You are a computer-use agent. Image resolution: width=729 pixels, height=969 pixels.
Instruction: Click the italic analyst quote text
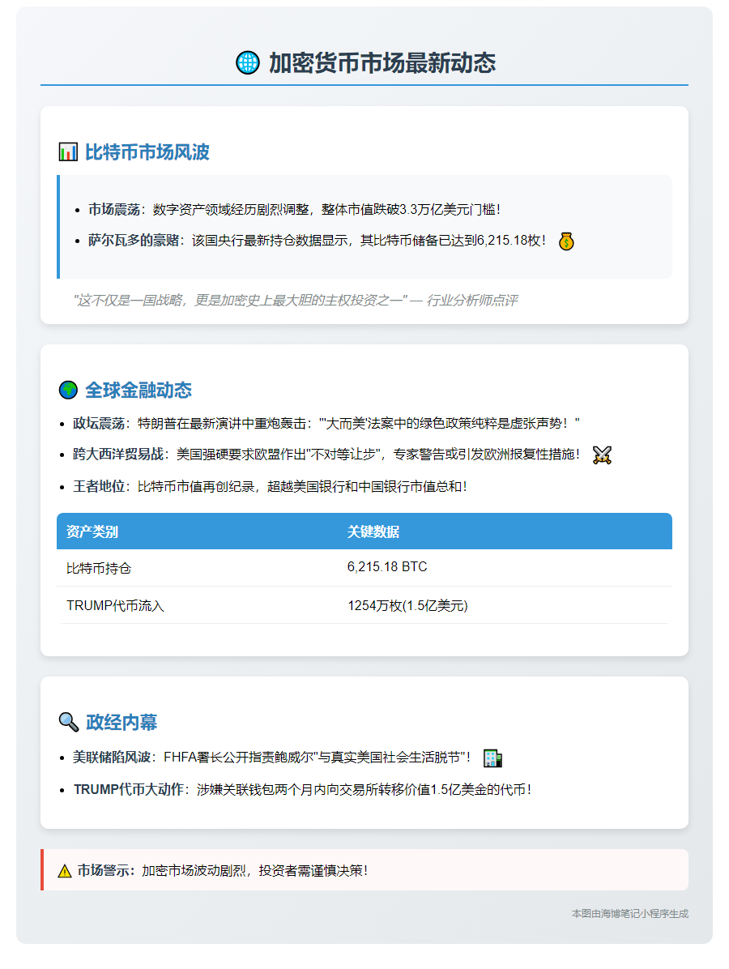295,301
